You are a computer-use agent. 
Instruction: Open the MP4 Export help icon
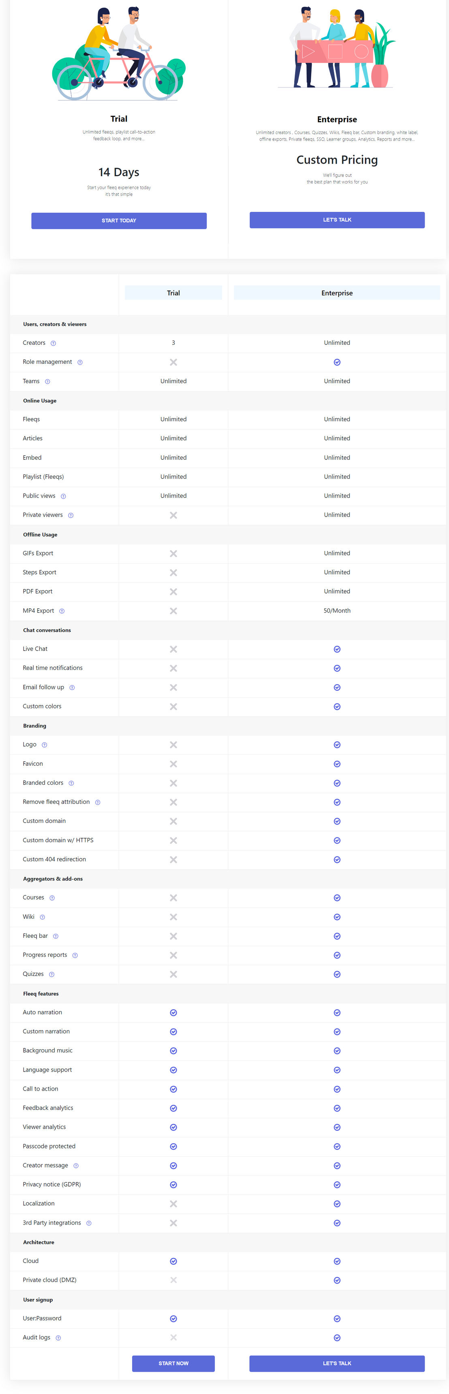pyautogui.click(x=62, y=611)
